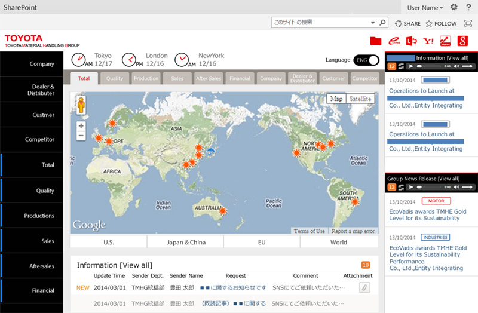
Task: Click the site search input field
Action: click(x=320, y=23)
